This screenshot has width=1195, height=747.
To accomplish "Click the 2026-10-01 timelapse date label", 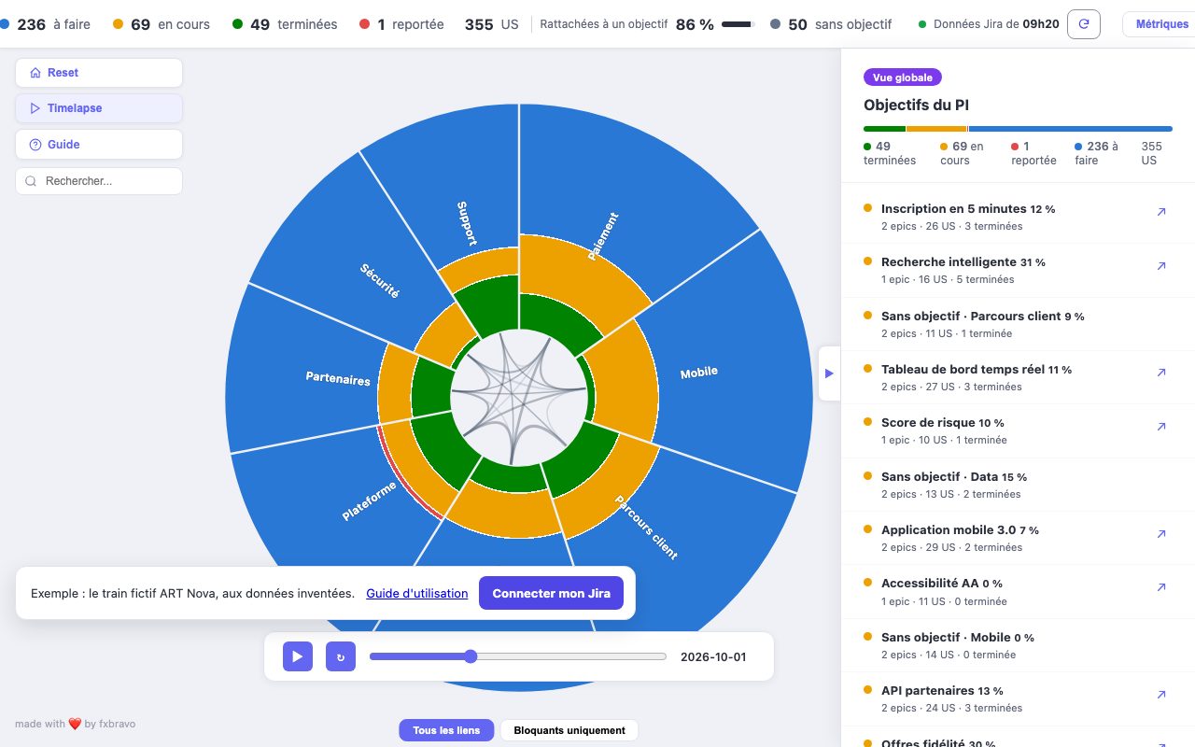I will tap(714, 656).
